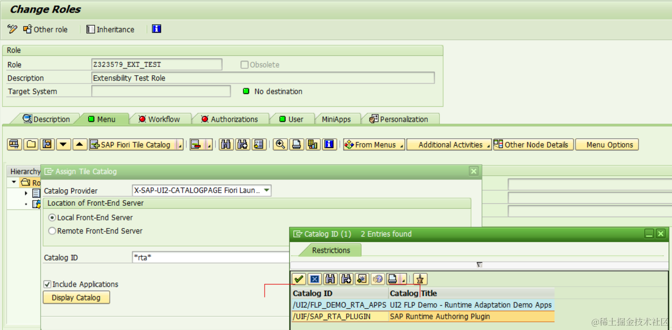Viewport: 672px width, 330px height.
Task: Switch to the Authorizations tab
Action: pos(230,119)
